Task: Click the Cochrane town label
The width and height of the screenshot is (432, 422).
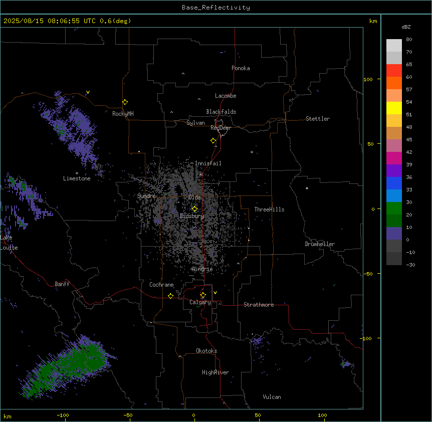Action: click(161, 285)
